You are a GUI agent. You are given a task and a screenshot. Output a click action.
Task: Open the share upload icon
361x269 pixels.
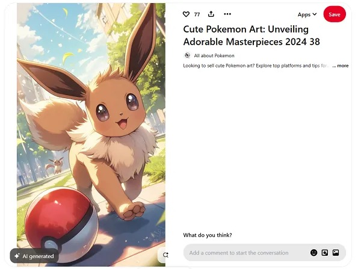211,14
